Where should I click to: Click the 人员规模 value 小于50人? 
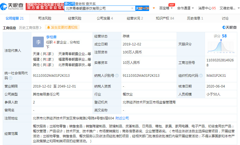pyautogui.click(x=213, y=94)
